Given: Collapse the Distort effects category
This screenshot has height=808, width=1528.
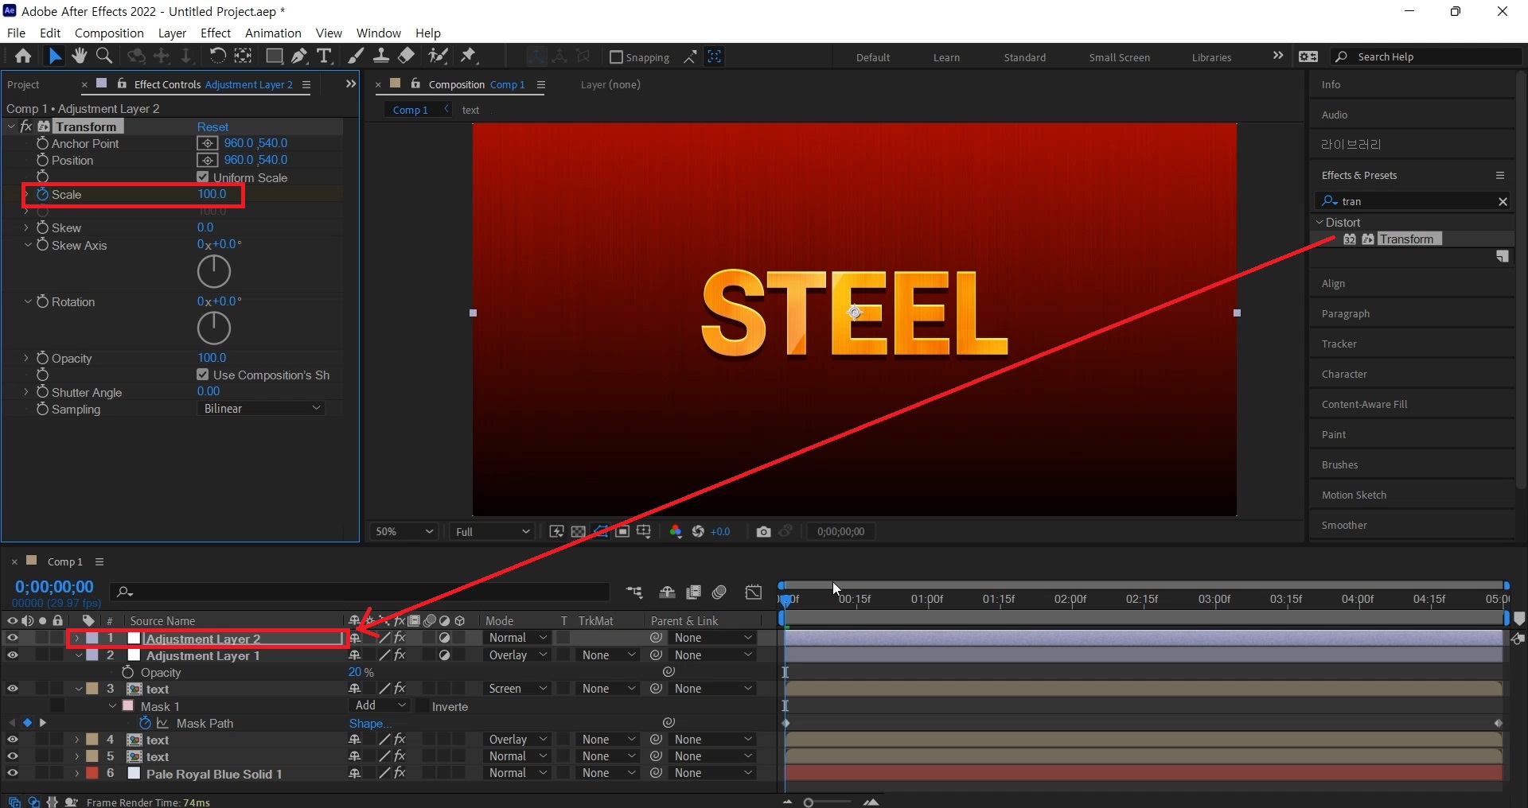Looking at the screenshot, I should pyautogui.click(x=1319, y=223).
